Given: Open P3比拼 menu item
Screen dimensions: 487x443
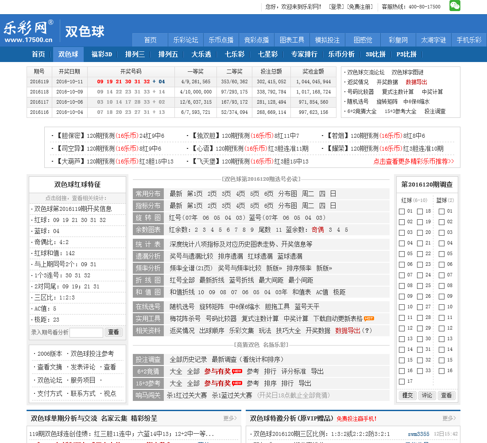Looking at the screenshot, I should point(406,54).
